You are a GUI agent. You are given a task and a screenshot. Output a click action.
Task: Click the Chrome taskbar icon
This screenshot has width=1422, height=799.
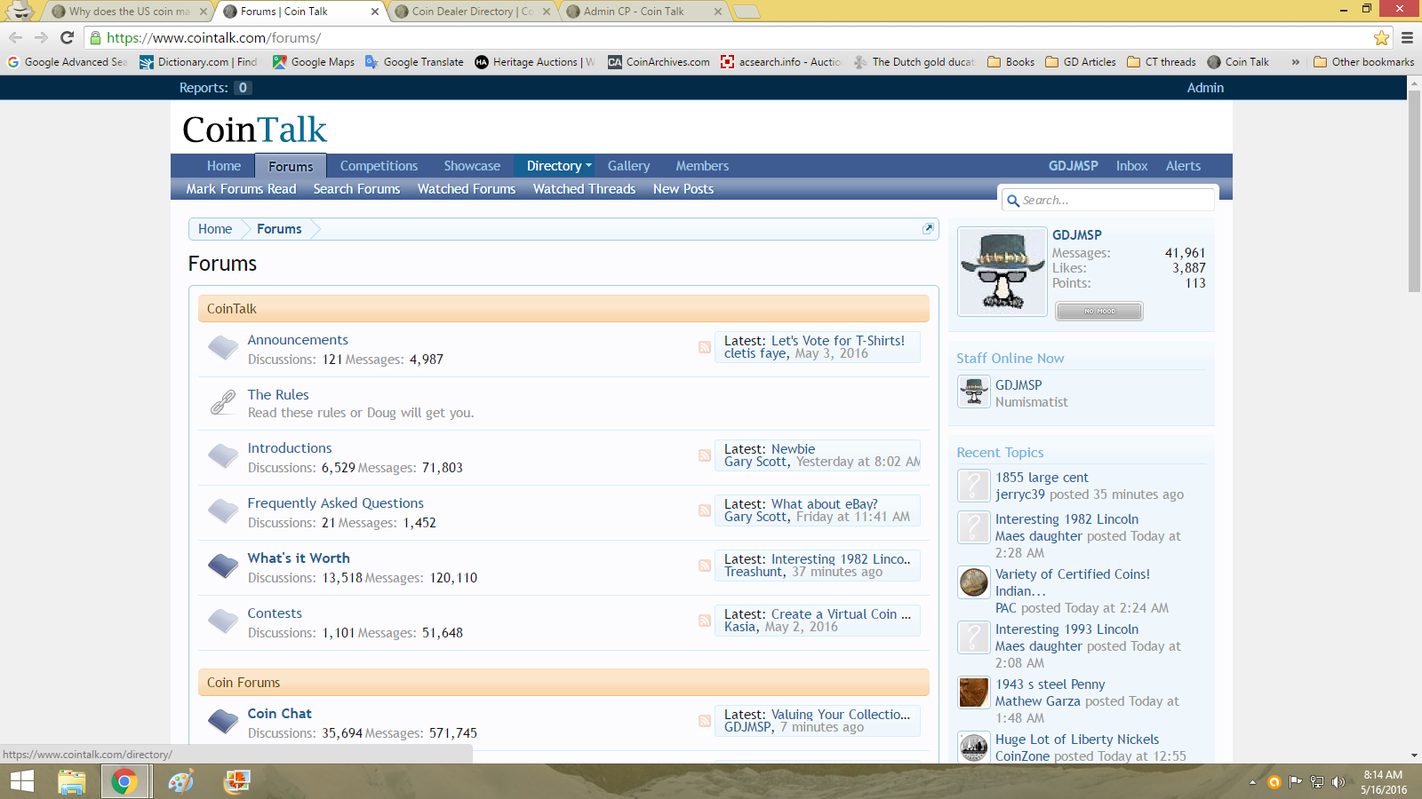pos(124,781)
